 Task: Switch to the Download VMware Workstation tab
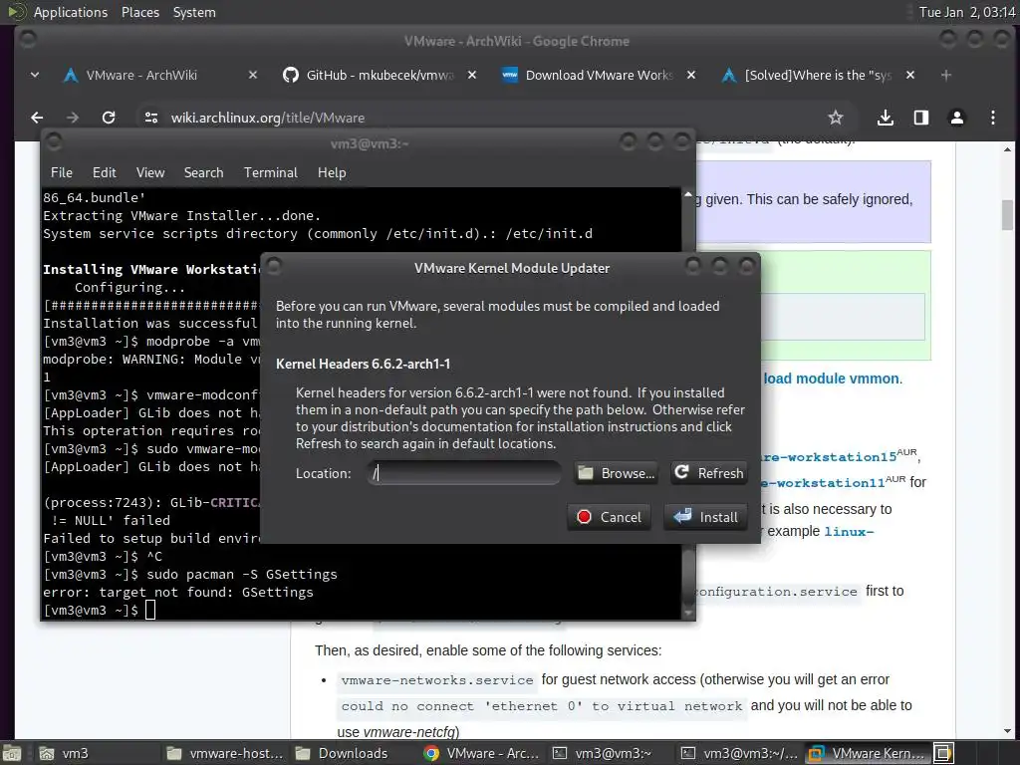point(599,76)
